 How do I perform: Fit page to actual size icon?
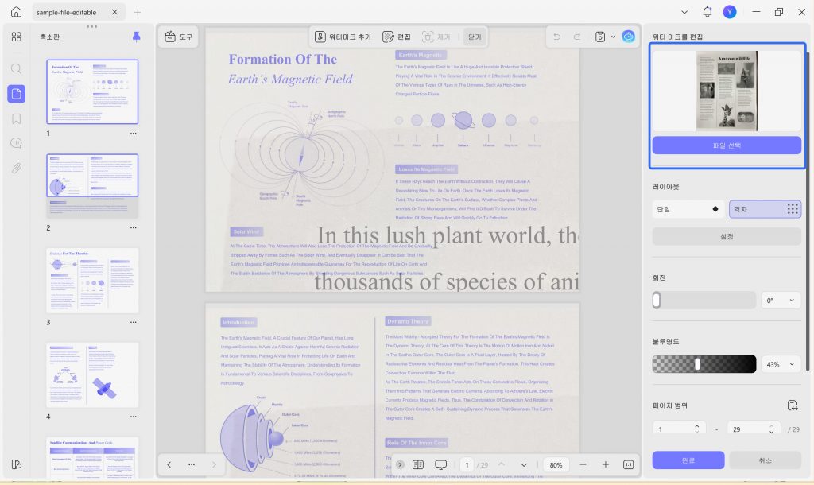pyautogui.click(x=628, y=464)
